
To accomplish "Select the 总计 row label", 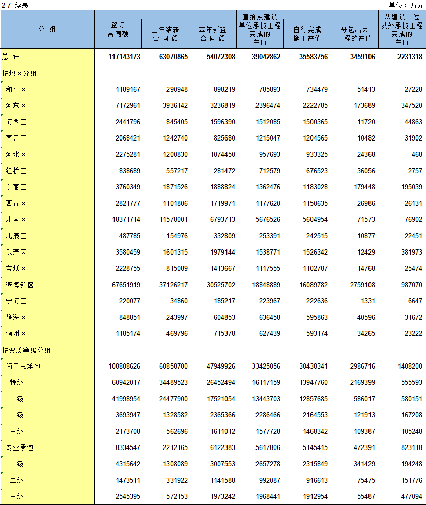I will click(x=10, y=57).
